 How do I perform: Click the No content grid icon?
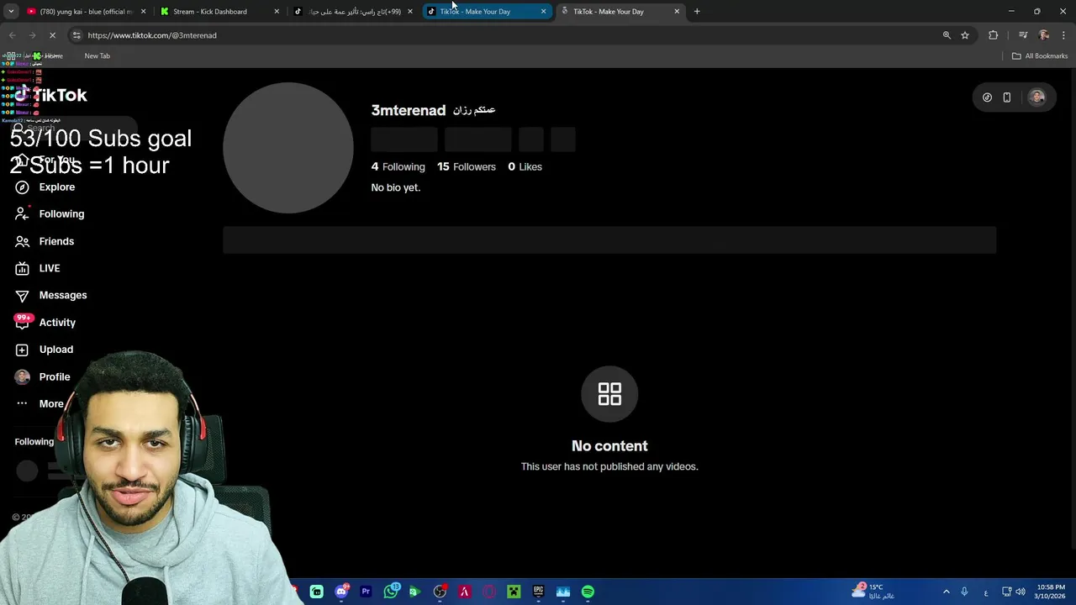coord(609,394)
